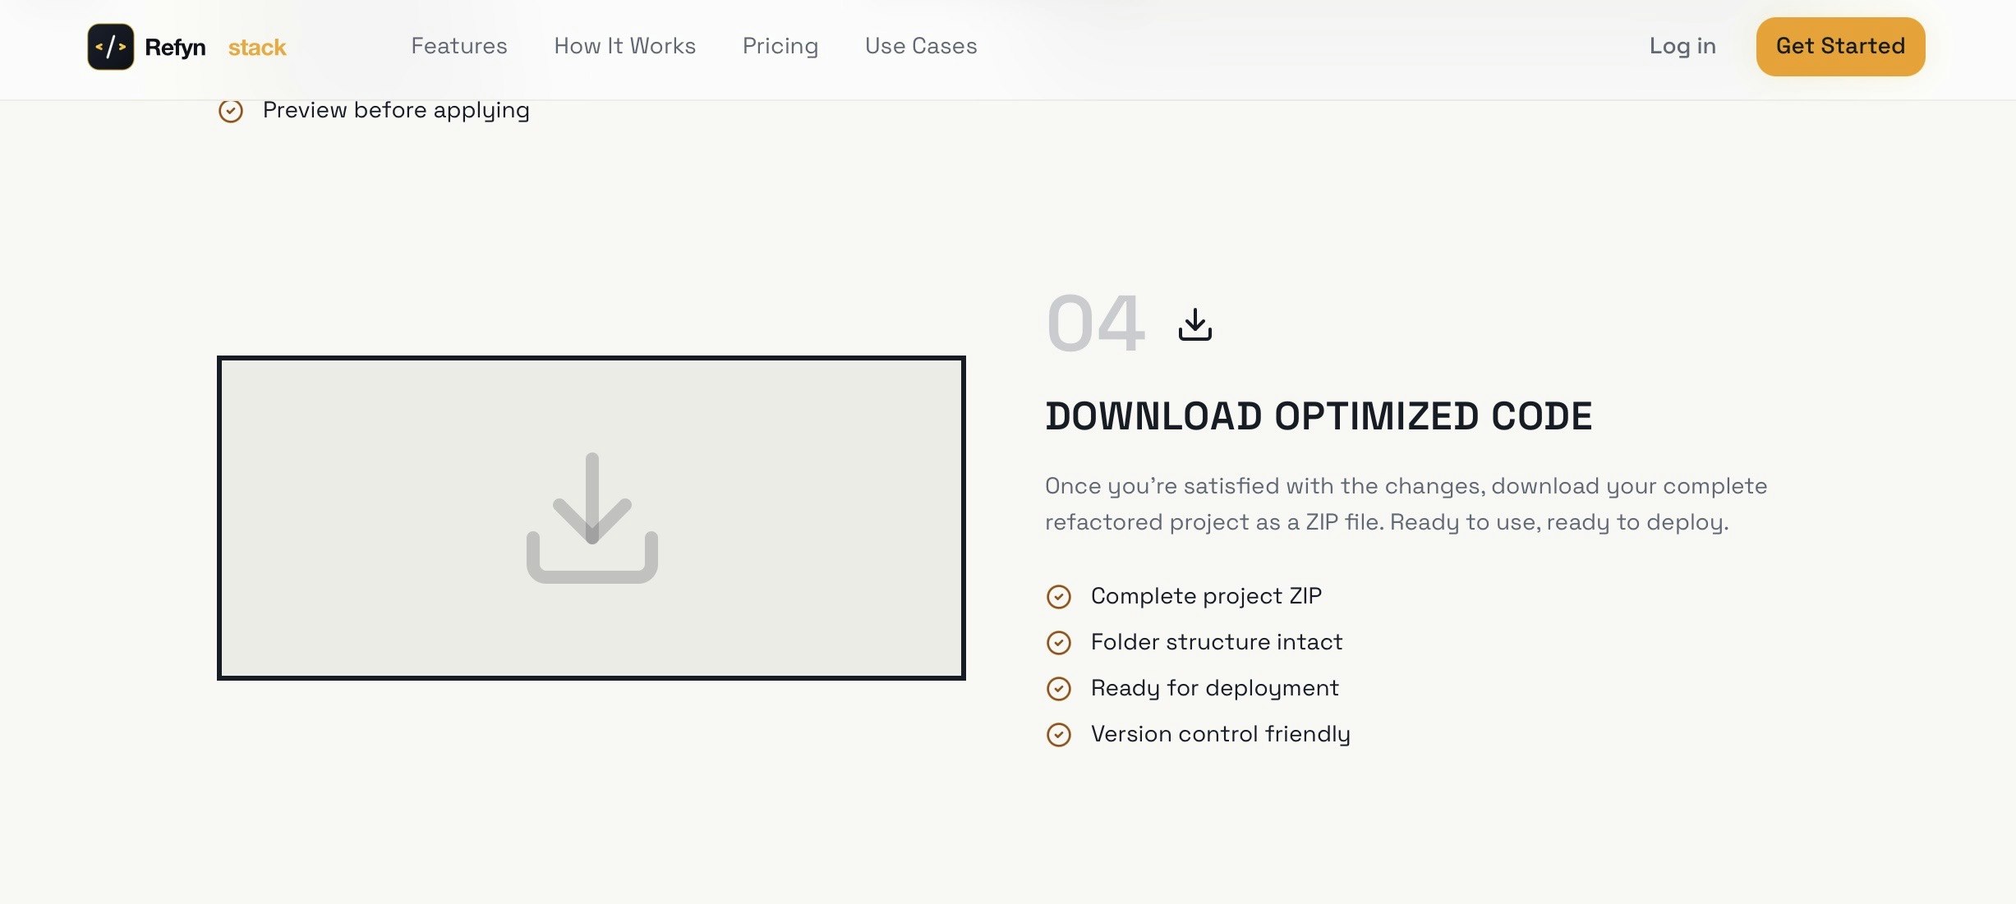Click checkmark icon beside Version control friendly

coord(1058,735)
